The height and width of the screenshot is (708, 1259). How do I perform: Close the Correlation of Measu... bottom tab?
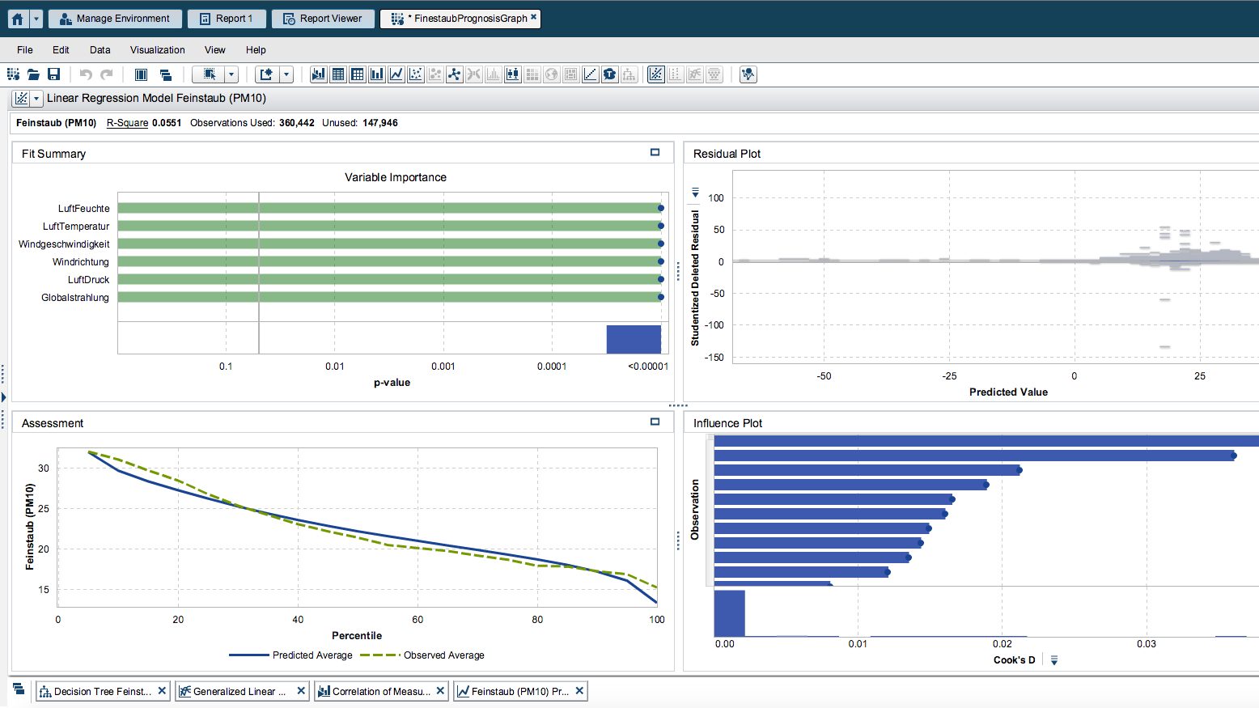tap(440, 691)
